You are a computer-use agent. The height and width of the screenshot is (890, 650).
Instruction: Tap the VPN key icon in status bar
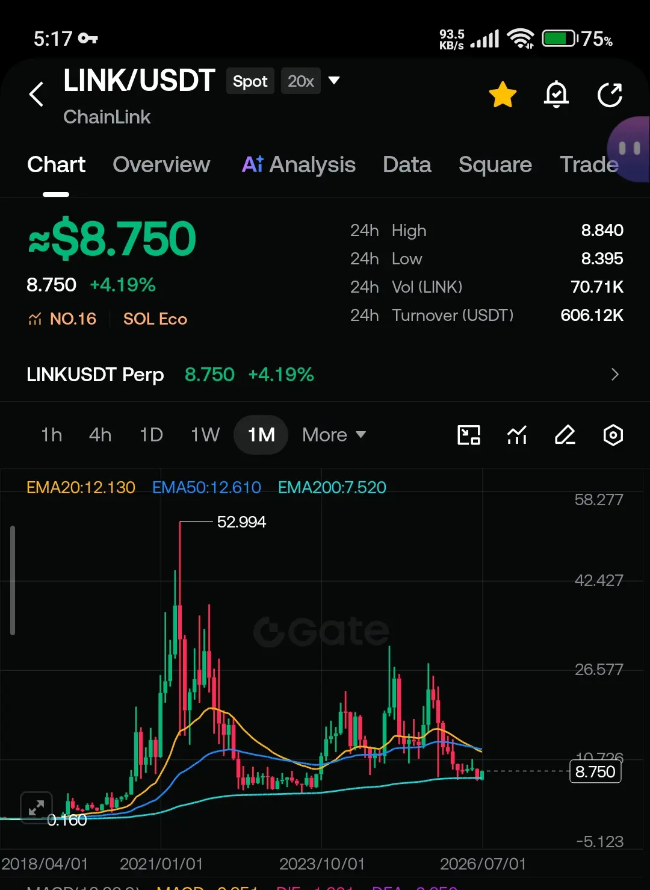click(x=88, y=39)
